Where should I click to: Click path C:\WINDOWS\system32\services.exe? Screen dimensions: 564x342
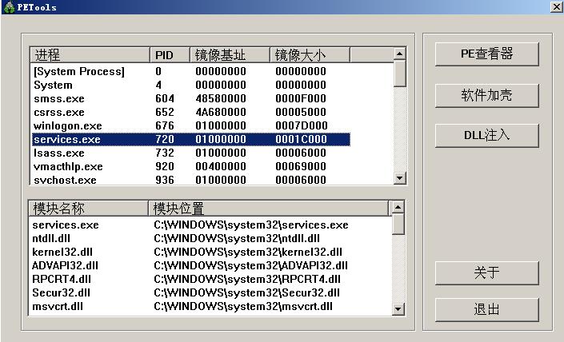coord(251,225)
